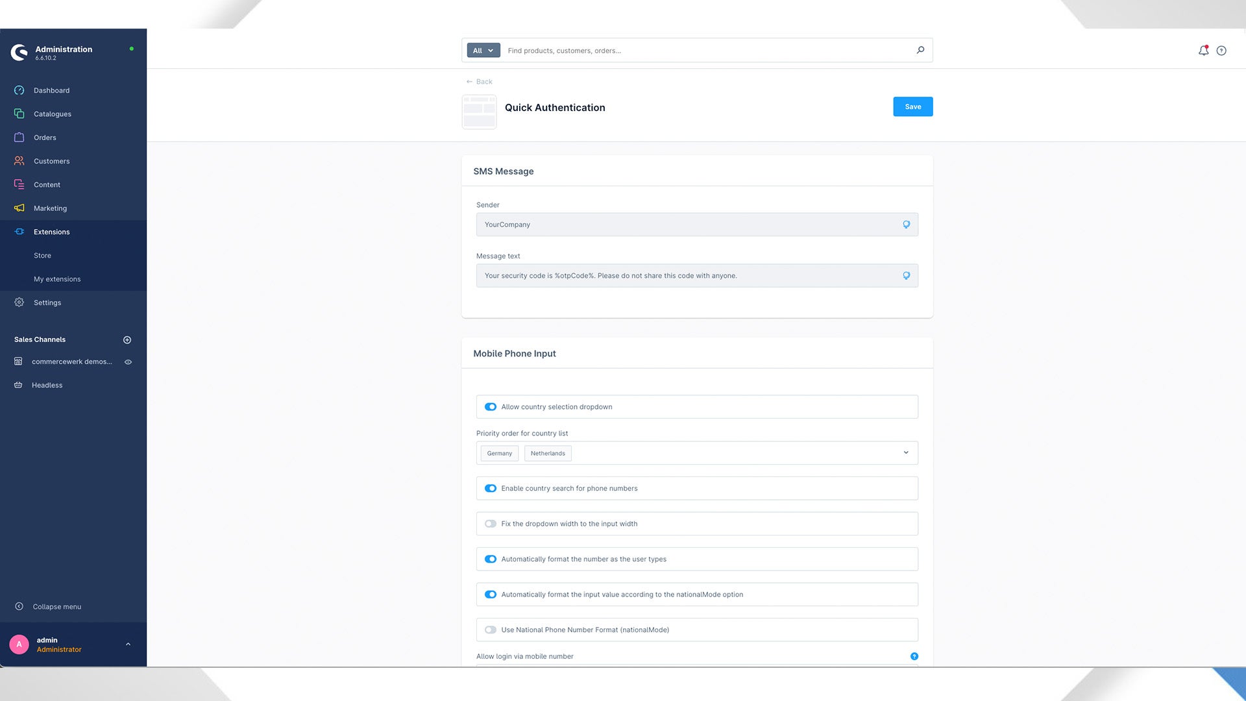Show commercewerk demos storefront via eye icon
The image size is (1246, 701).
(x=128, y=362)
